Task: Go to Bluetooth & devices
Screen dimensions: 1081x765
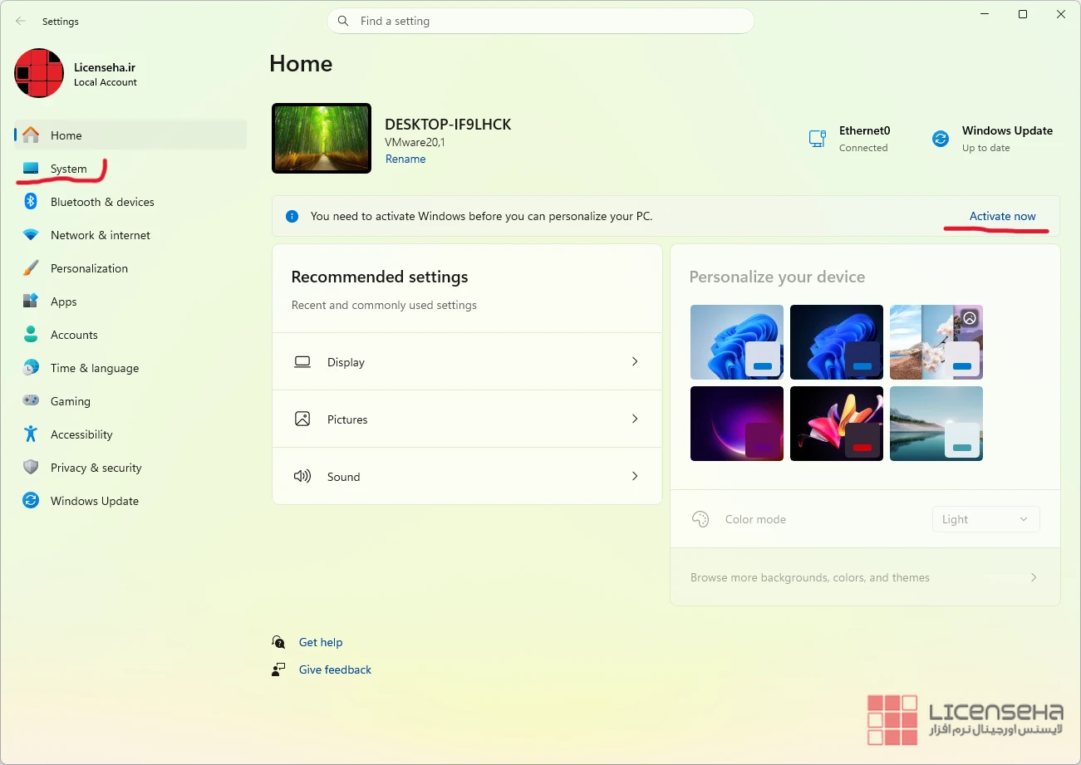Action: (130, 202)
